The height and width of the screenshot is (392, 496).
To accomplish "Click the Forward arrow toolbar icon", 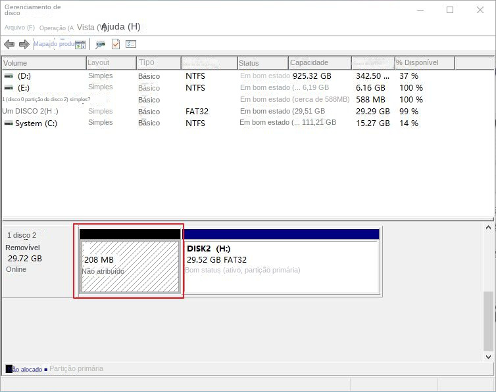I will pyautogui.click(x=24, y=44).
